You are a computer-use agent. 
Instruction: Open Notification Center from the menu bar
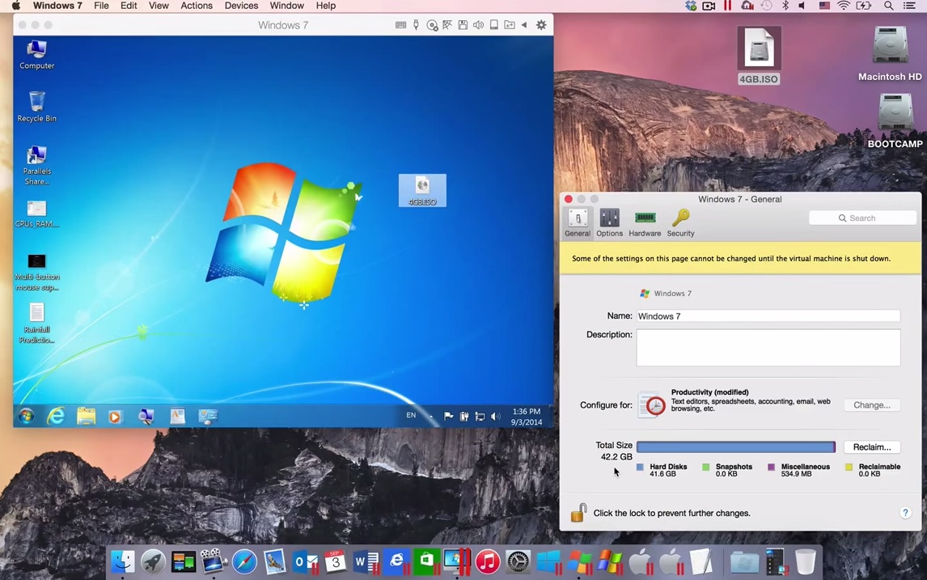pyautogui.click(x=910, y=6)
